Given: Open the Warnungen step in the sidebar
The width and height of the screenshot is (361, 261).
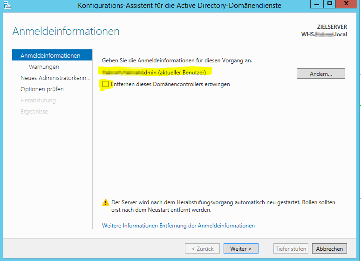Looking at the screenshot, I should 44,67.
